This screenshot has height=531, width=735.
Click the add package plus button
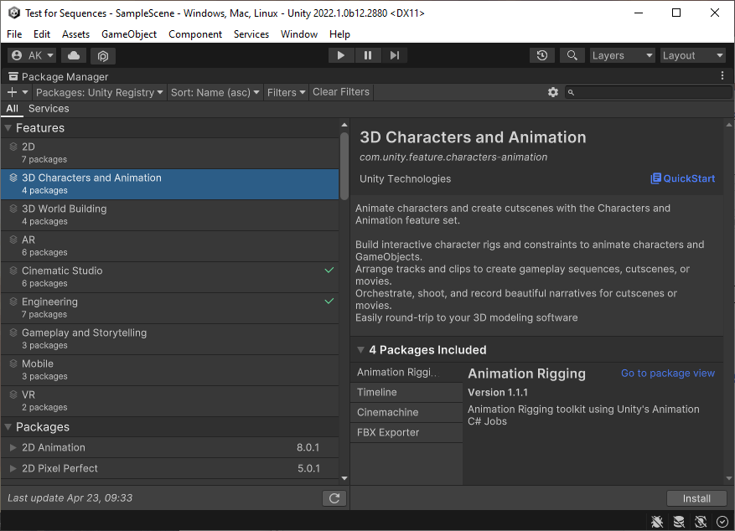pyautogui.click(x=18, y=92)
